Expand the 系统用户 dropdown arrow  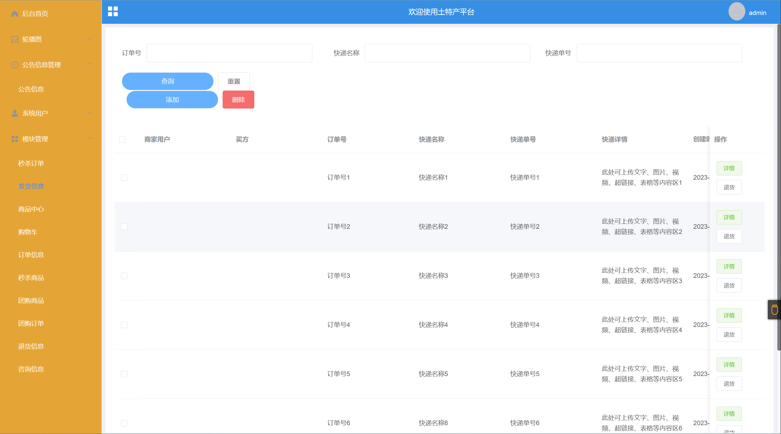pos(90,113)
